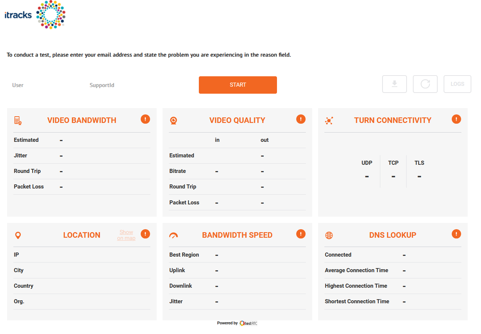The height and width of the screenshot is (334, 481).
Task: Click the DNS LOOKUP heading
Action: point(393,235)
